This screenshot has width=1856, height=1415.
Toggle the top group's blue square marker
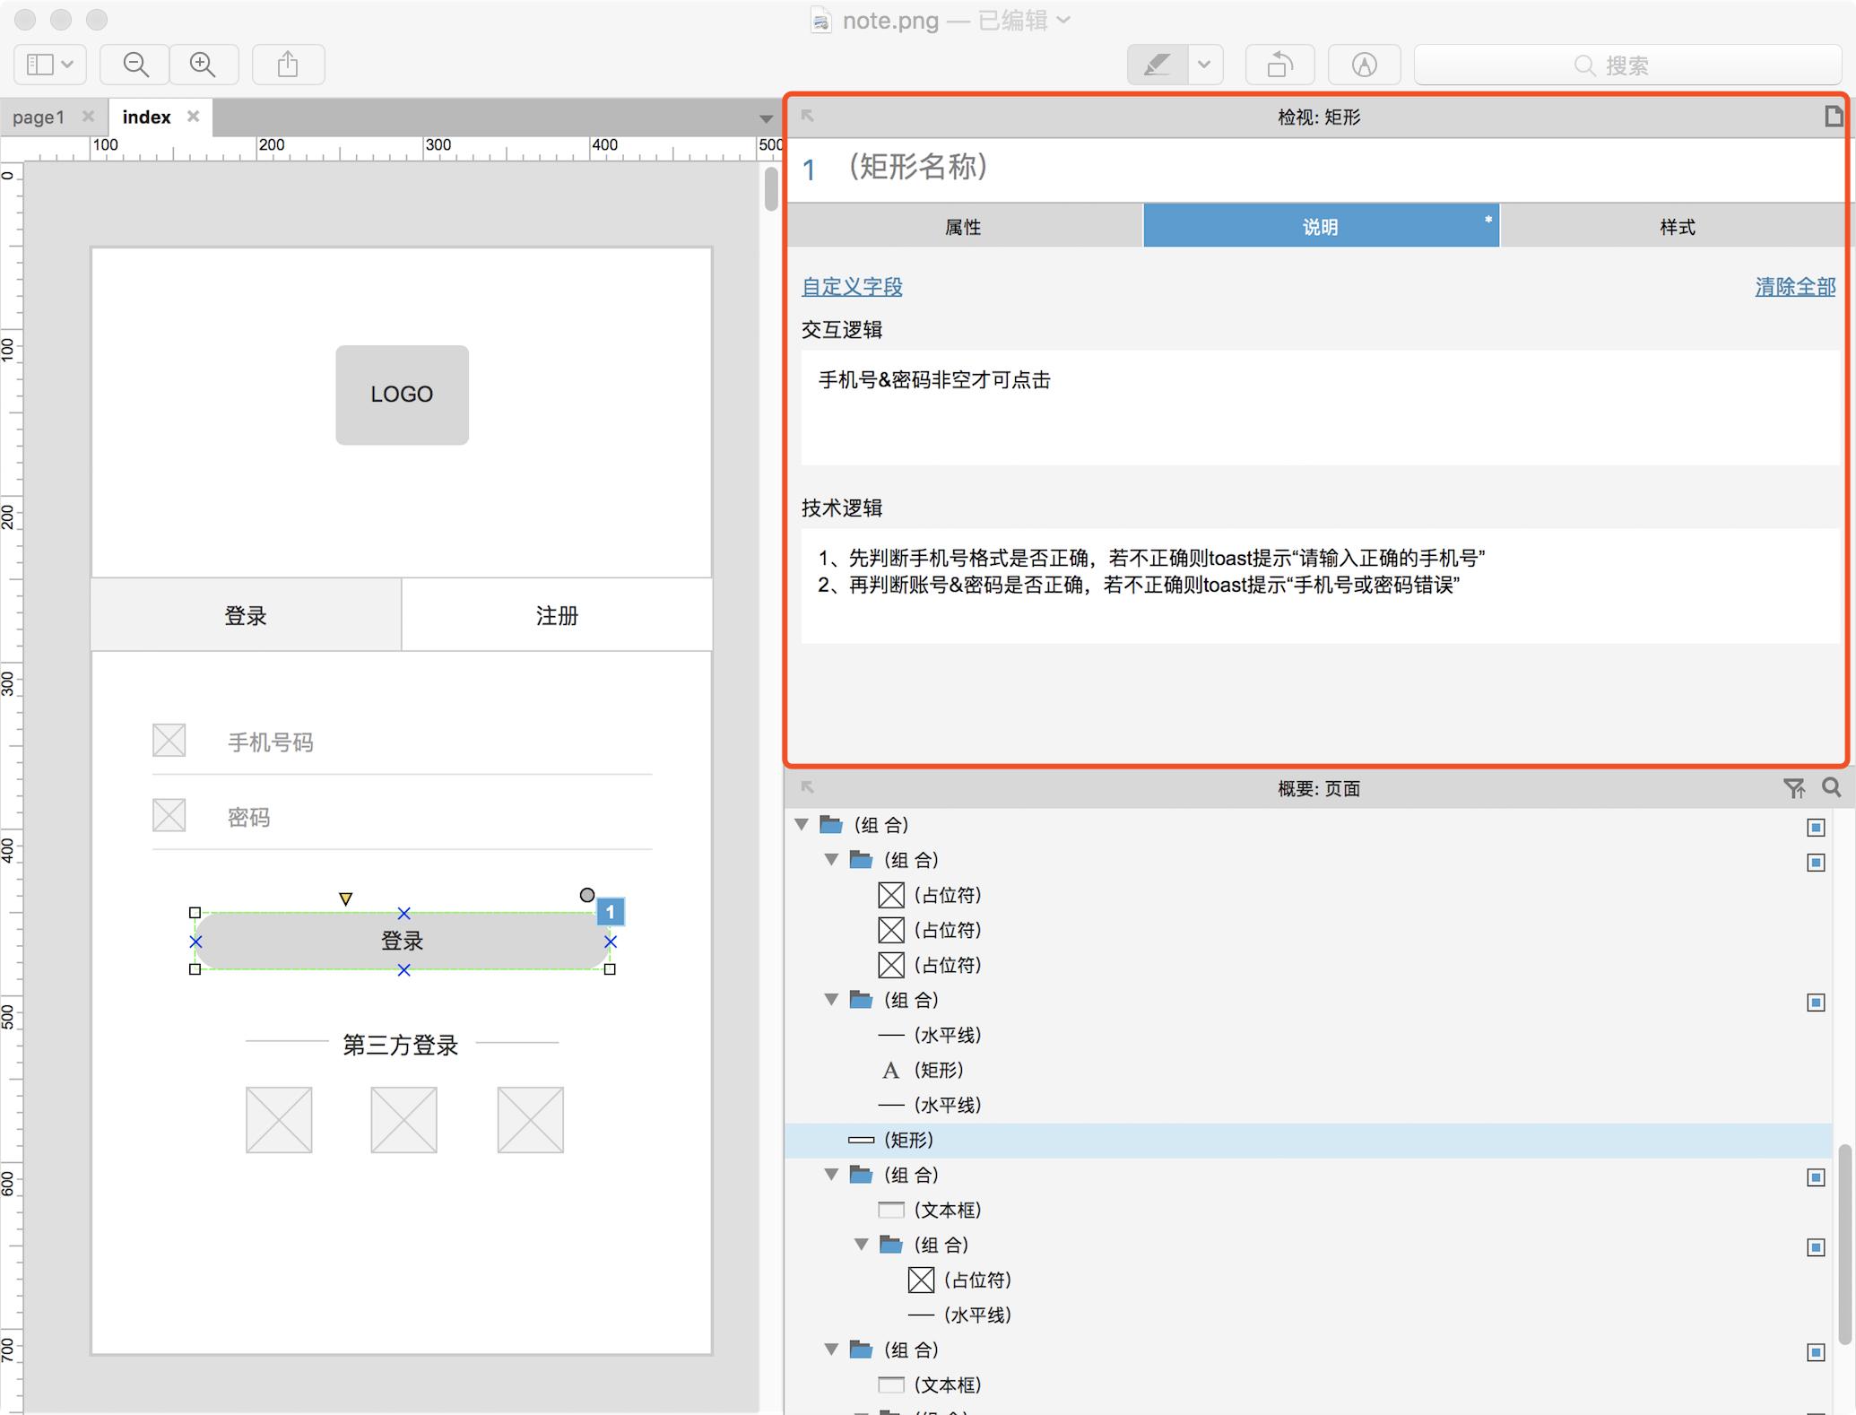tap(1816, 827)
